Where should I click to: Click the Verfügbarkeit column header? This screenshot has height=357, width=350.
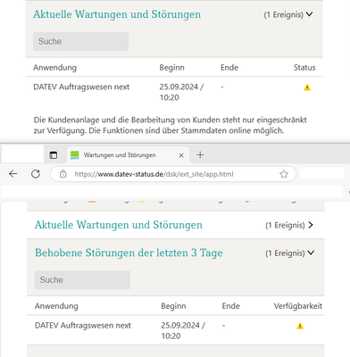298,306
